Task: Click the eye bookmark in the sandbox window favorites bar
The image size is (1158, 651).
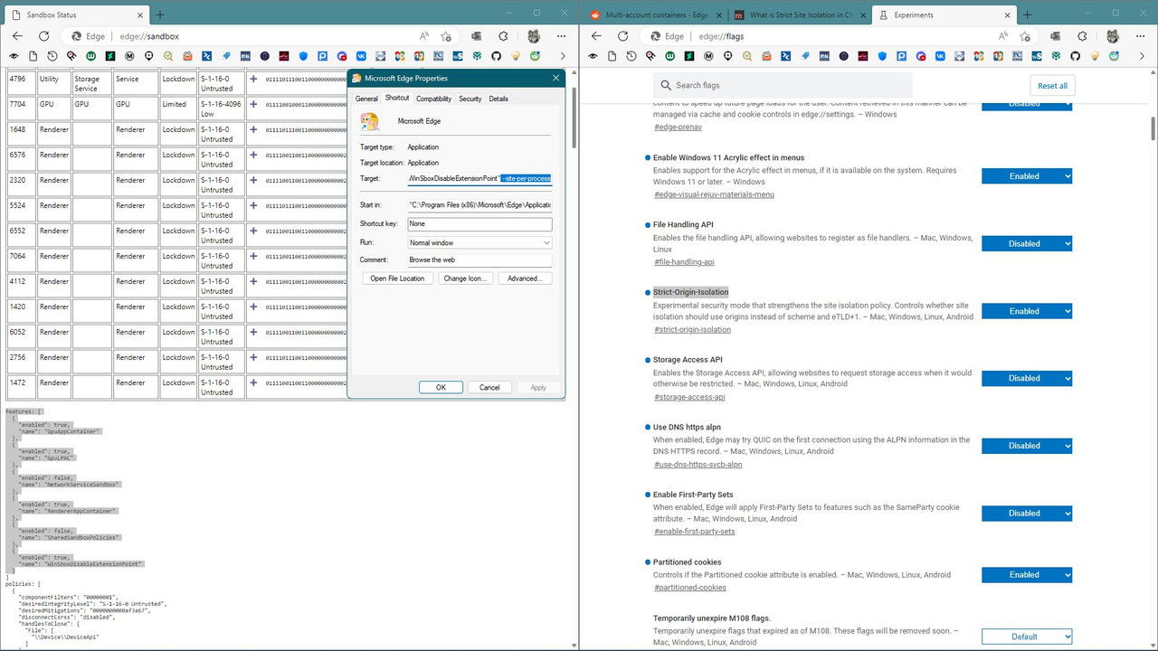Action: pyautogui.click(x=14, y=56)
